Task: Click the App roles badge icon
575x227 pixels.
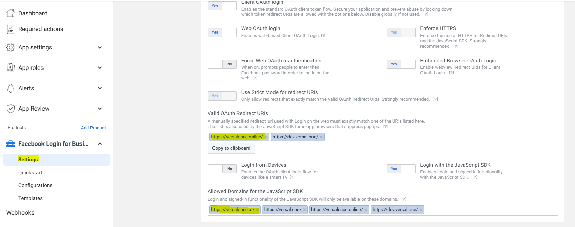Action: (x=11, y=67)
